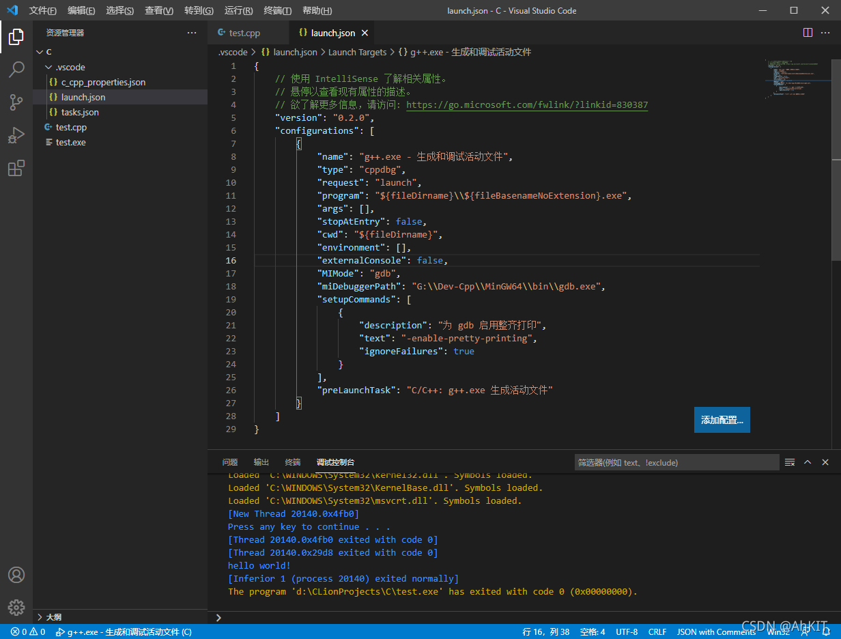Click the feedback icon in status bar

point(805,631)
